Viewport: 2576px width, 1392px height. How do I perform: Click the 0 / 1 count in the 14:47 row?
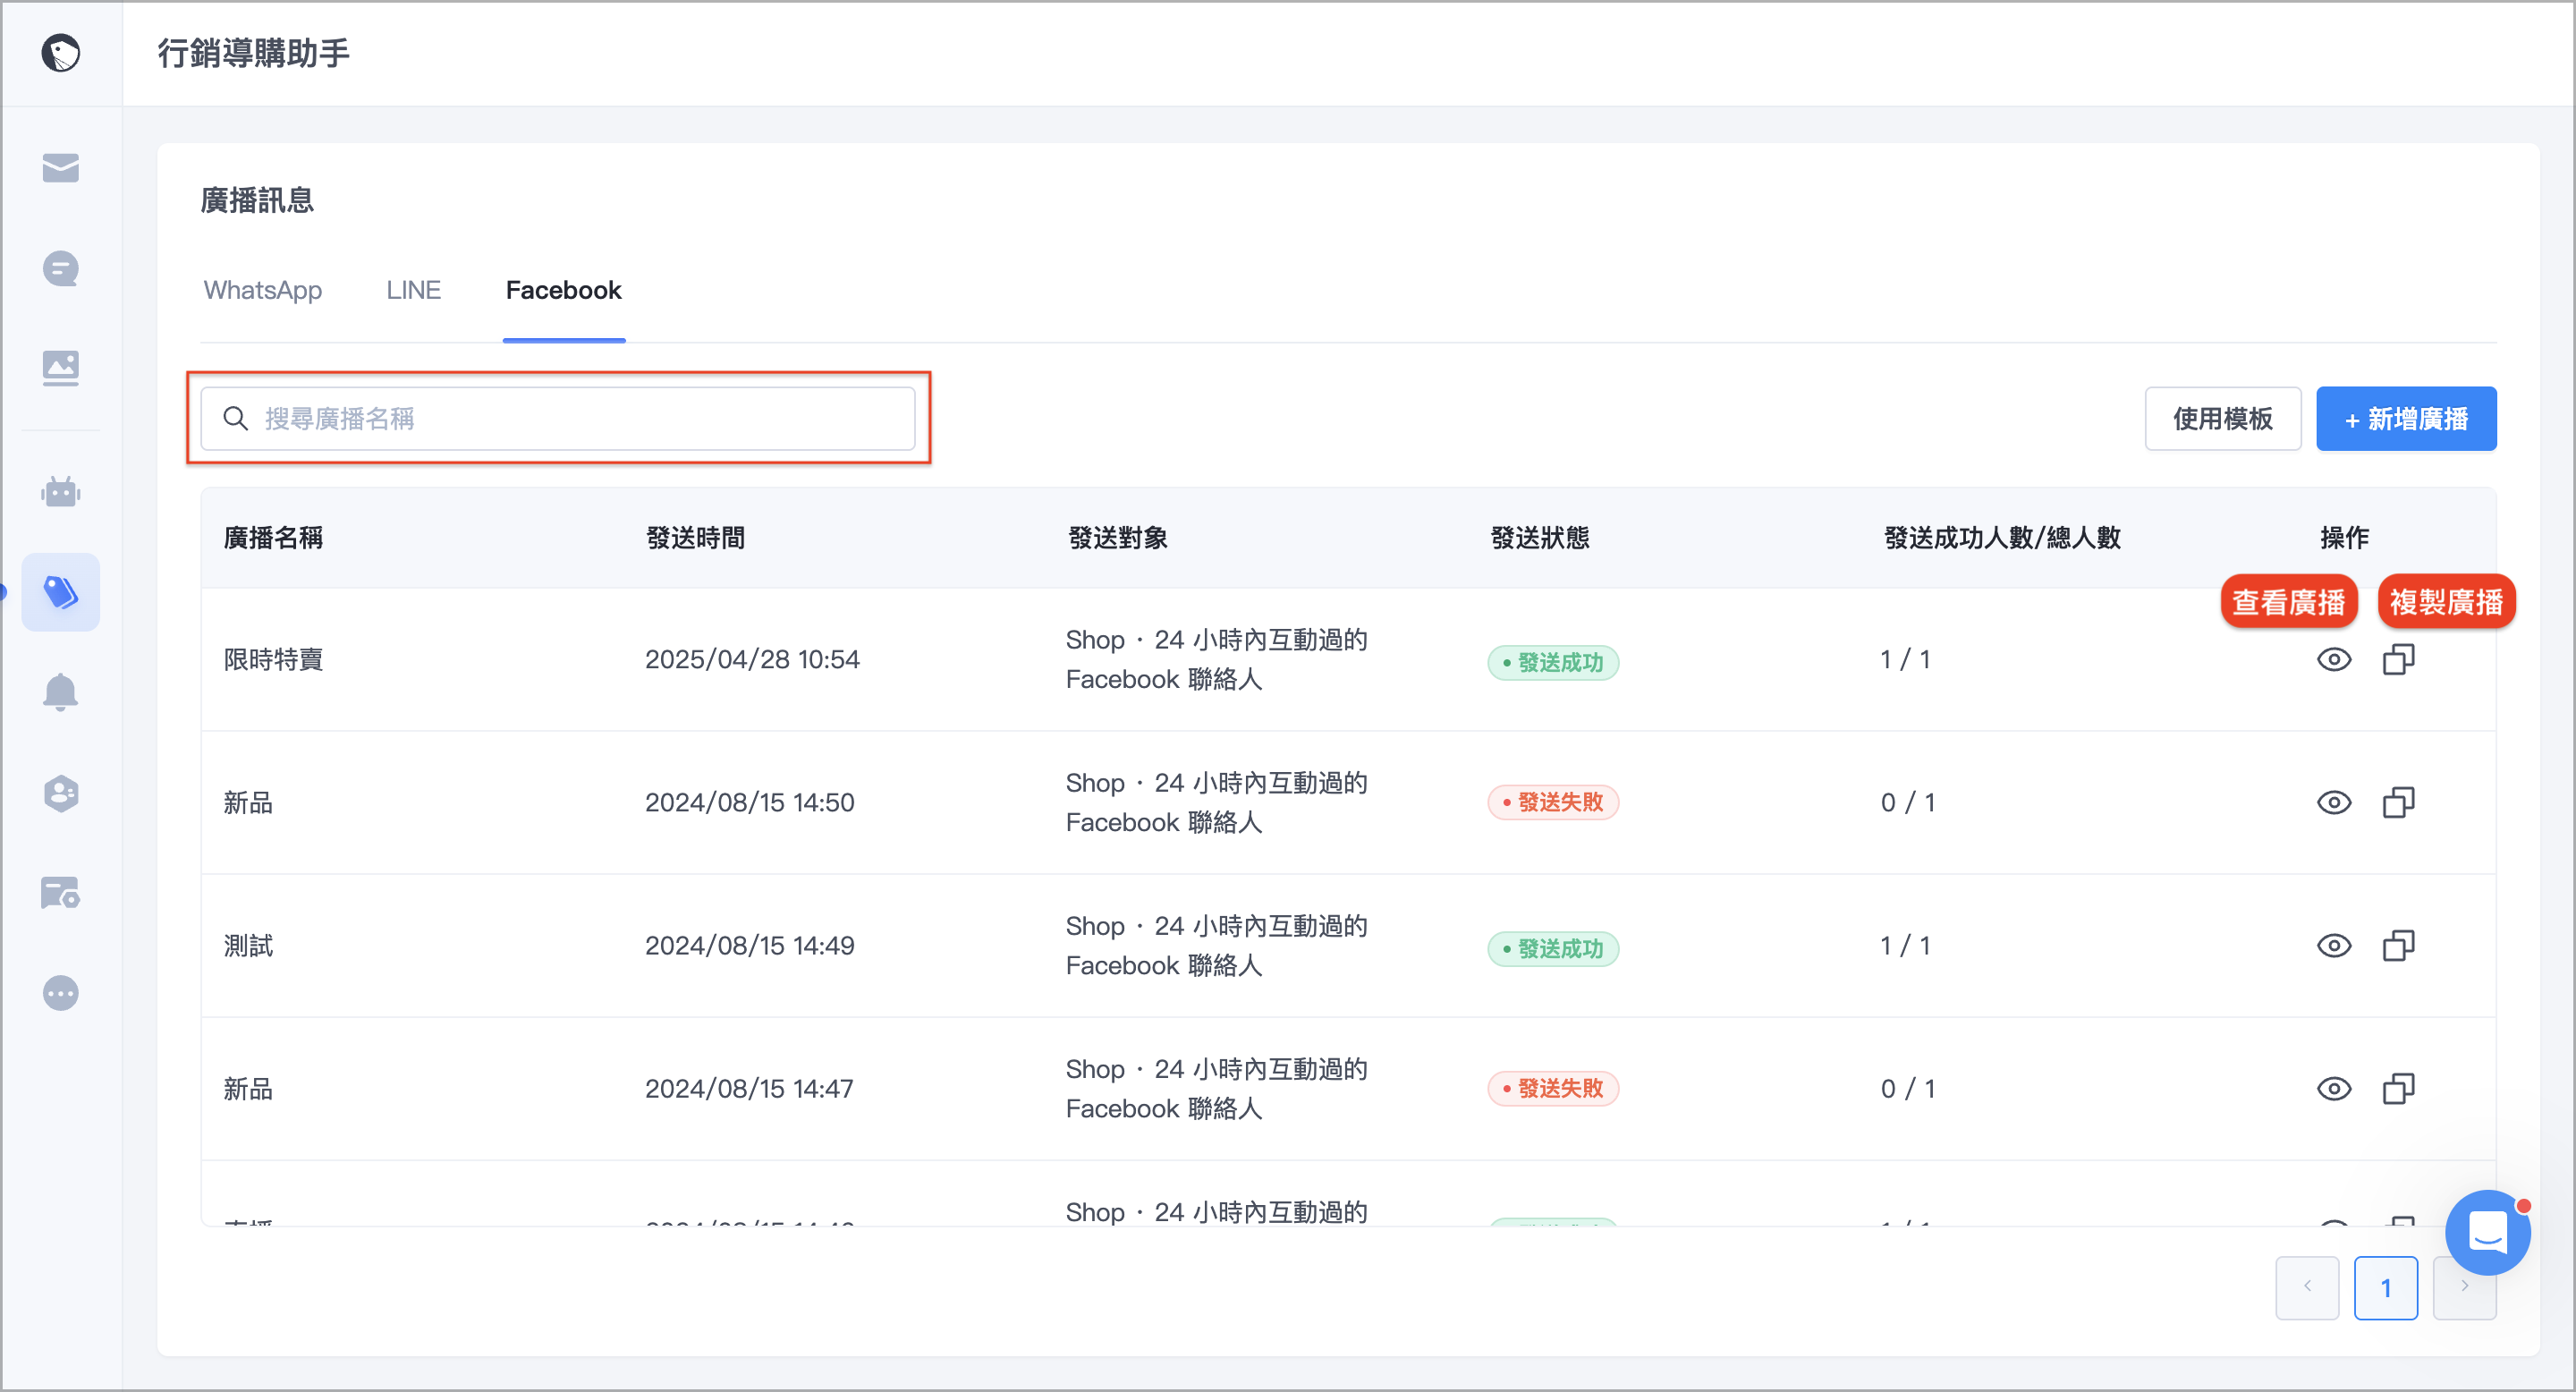pos(1907,1089)
